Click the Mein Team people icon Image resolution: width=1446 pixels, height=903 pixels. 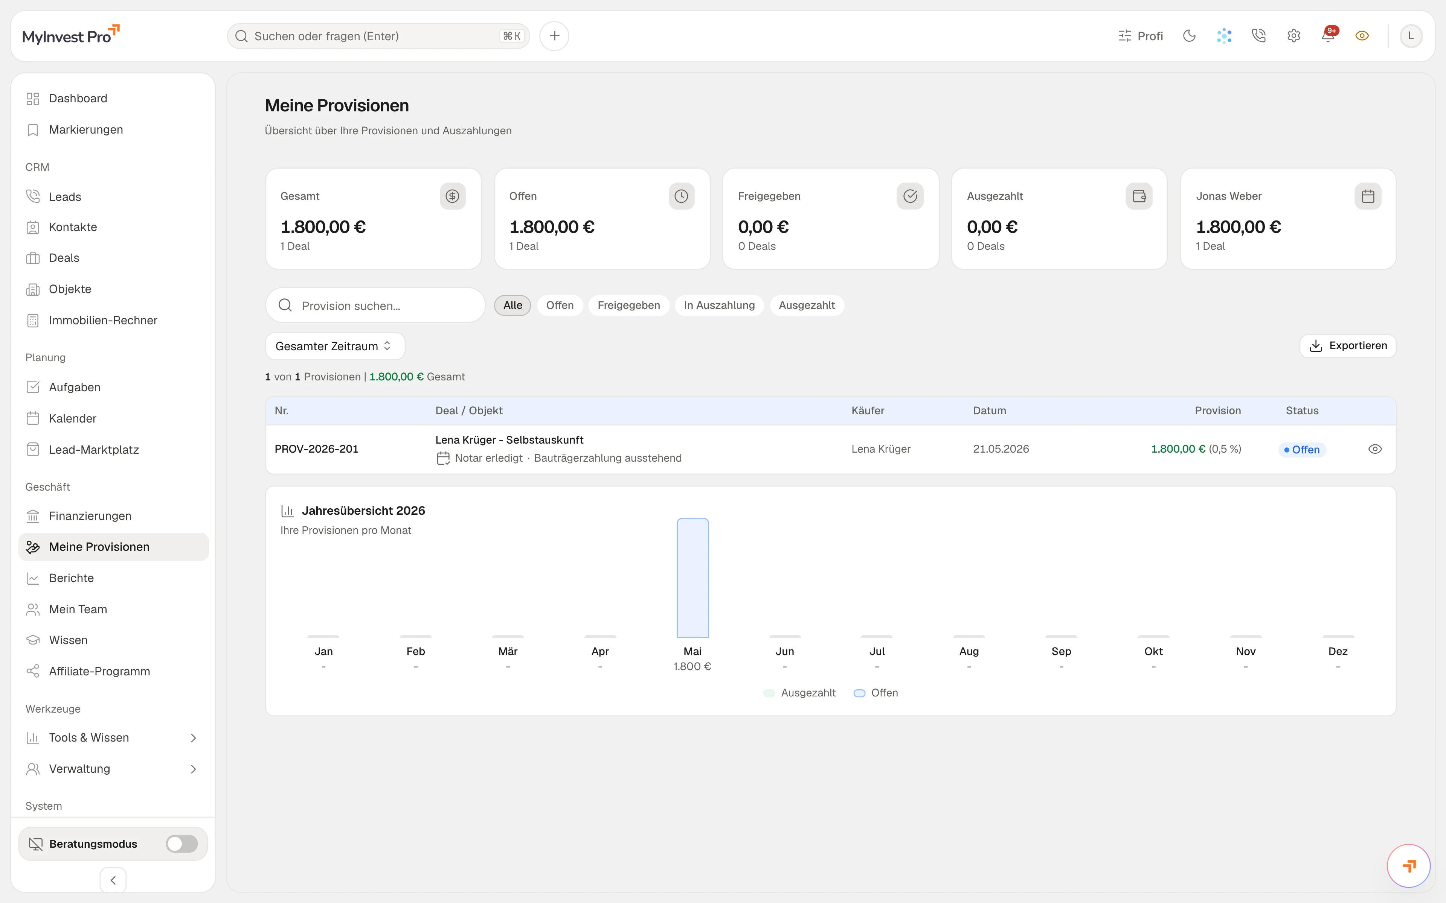point(33,609)
